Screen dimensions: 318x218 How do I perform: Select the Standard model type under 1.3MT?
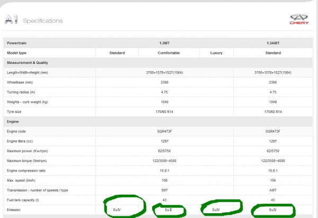click(117, 53)
